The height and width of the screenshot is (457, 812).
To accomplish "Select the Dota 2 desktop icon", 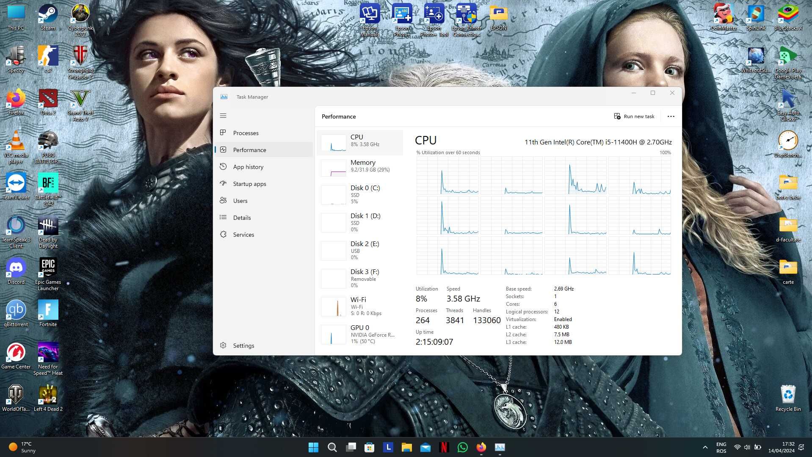I will [x=48, y=102].
